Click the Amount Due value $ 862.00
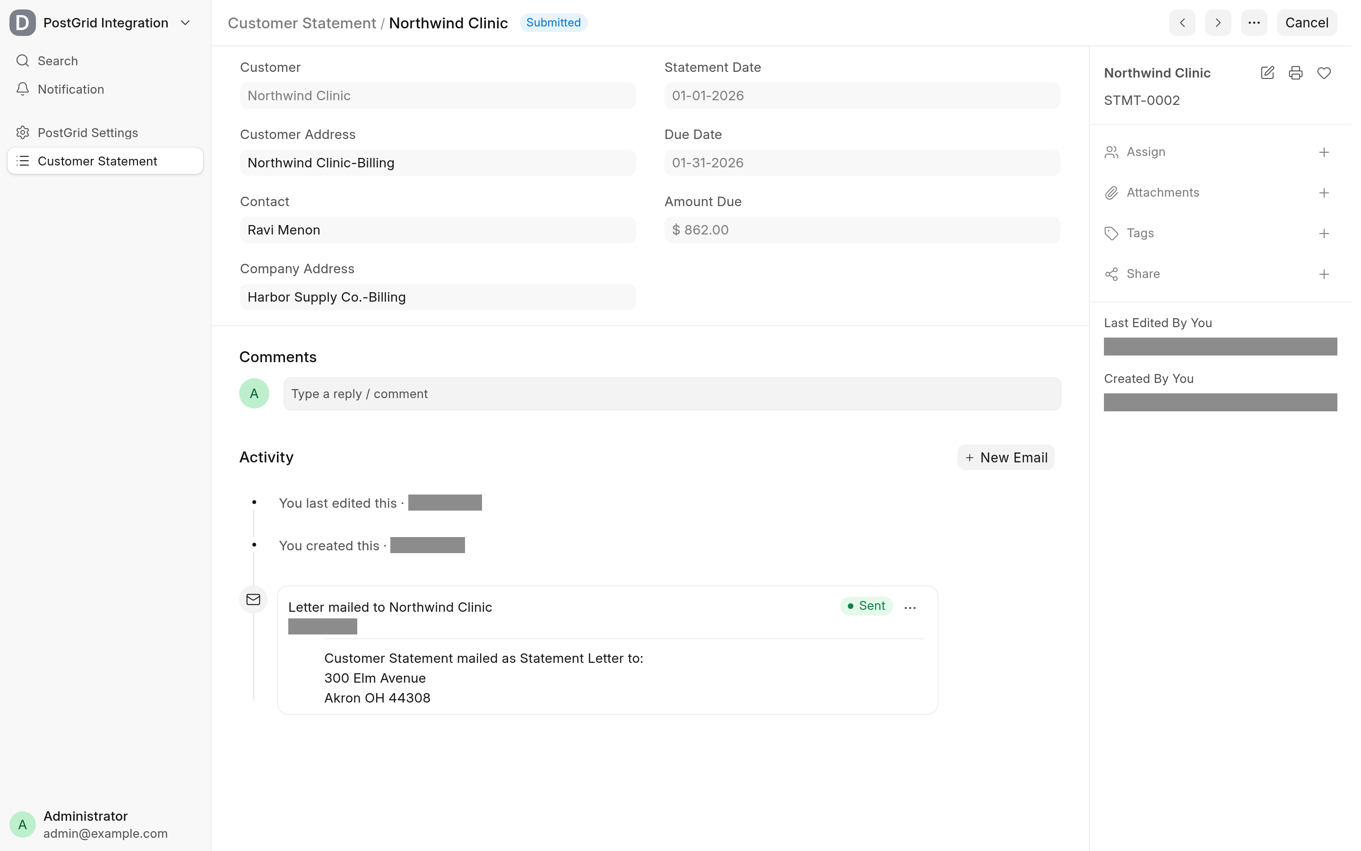 coord(862,230)
